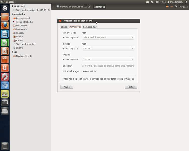
Task: Click the Ajuda button
Action: [67, 87]
